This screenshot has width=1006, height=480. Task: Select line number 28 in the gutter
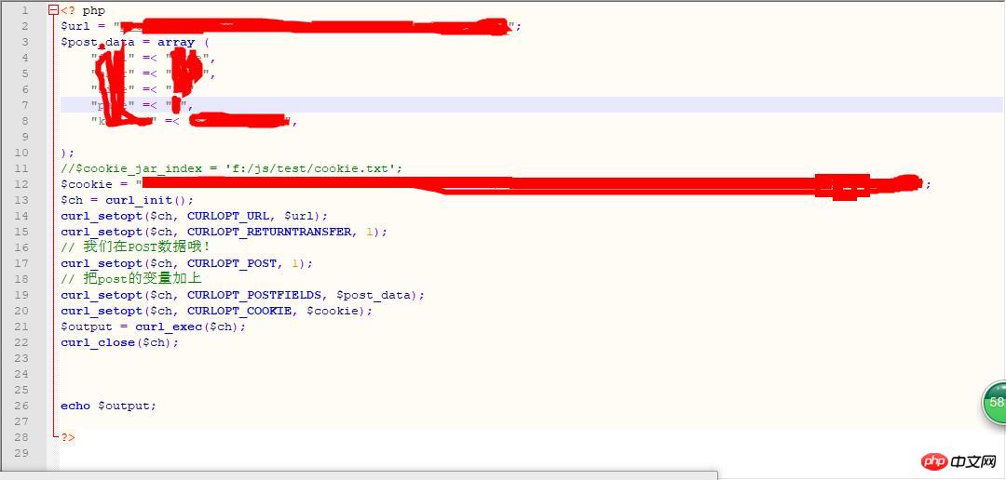click(x=21, y=437)
